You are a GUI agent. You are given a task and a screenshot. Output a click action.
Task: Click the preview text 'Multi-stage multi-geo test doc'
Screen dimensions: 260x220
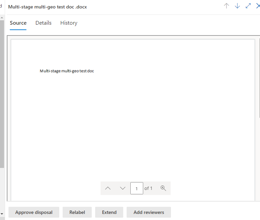pyautogui.click(x=67, y=71)
